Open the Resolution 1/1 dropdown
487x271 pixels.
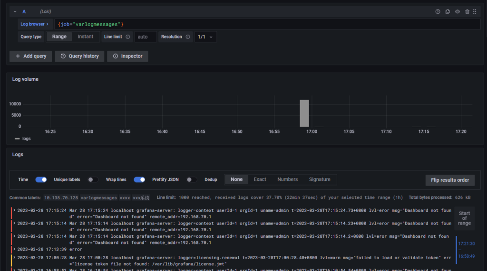coord(205,37)
